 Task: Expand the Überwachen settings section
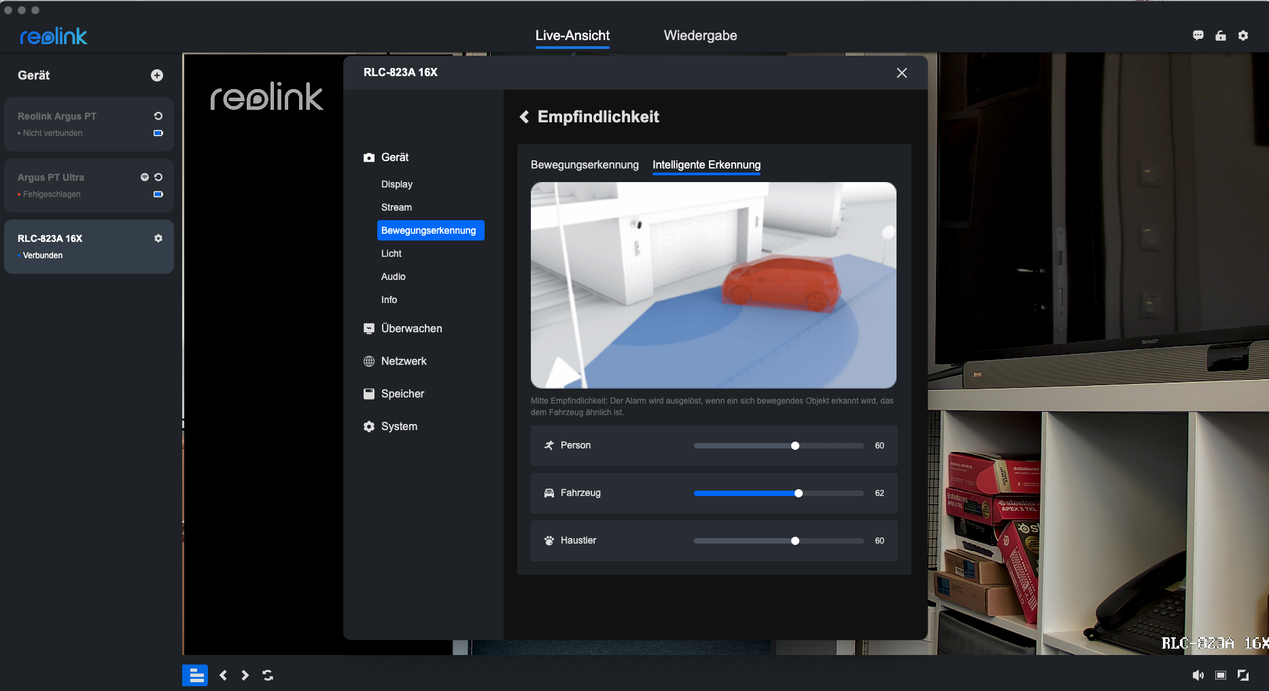(411, 329)
